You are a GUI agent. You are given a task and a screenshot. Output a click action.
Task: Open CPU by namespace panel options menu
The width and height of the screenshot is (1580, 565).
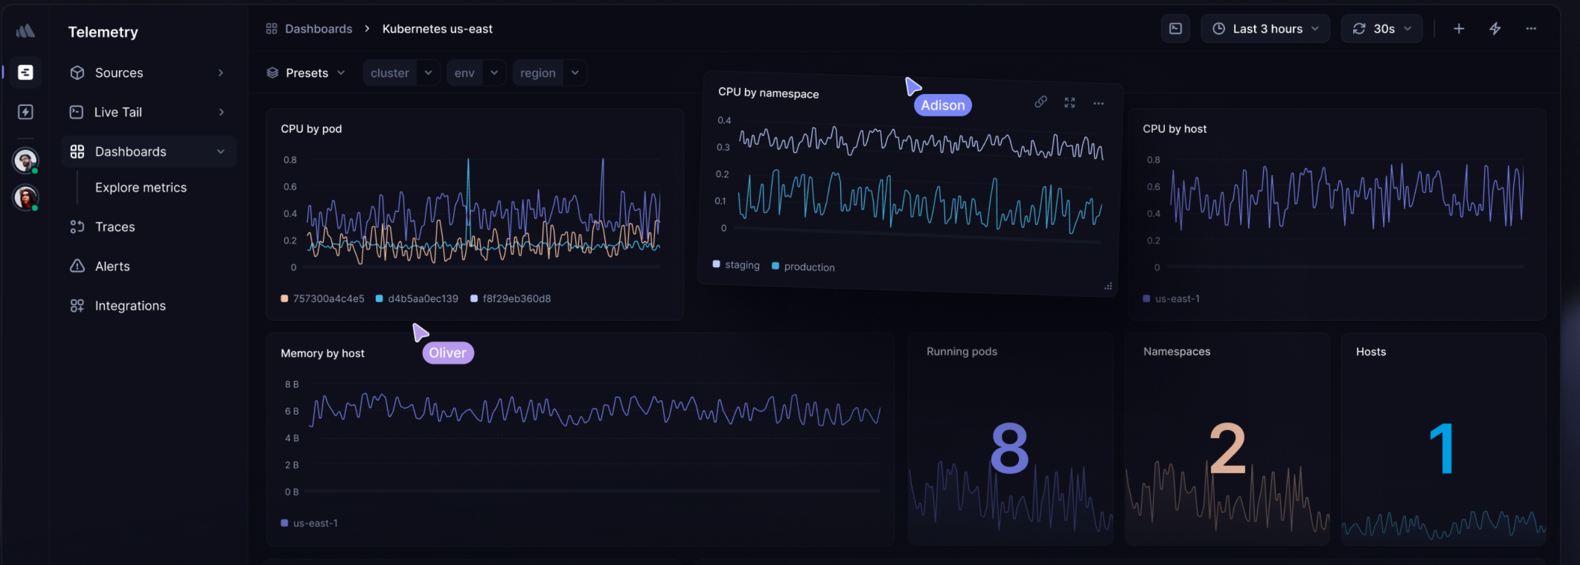(x=1099, y=103)
